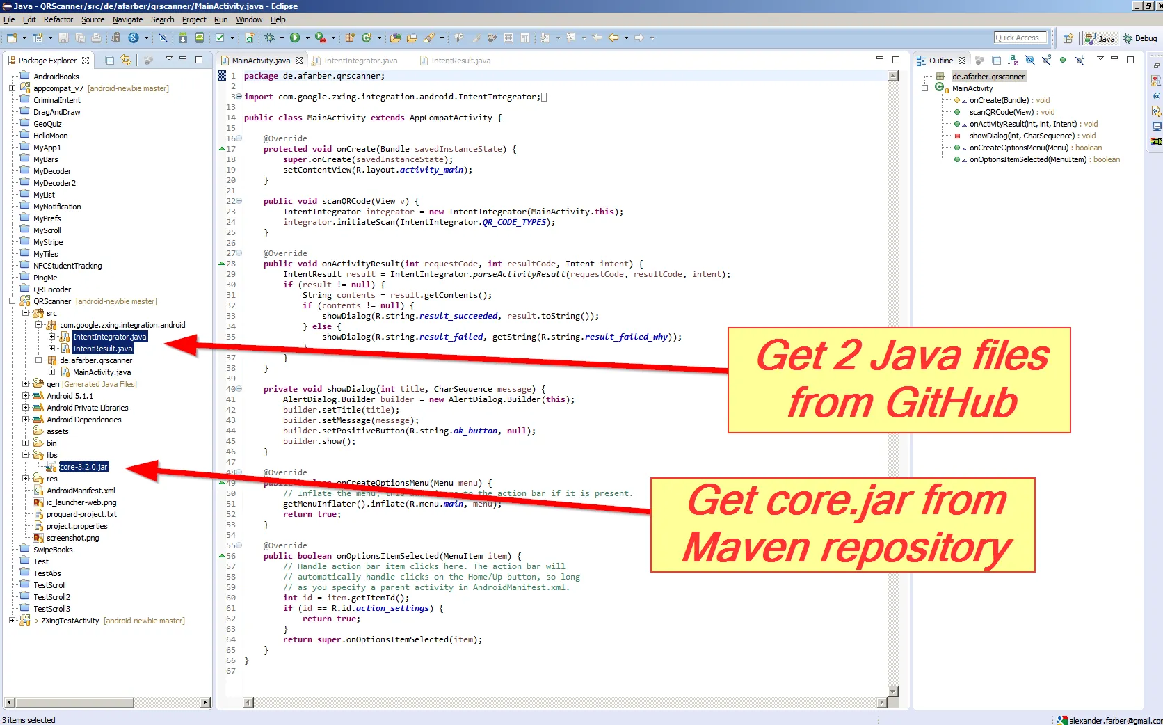Click the editor vertical scroll-down arrow
This screenshot has height=725, width=1163.
click(x=893, y=692)
